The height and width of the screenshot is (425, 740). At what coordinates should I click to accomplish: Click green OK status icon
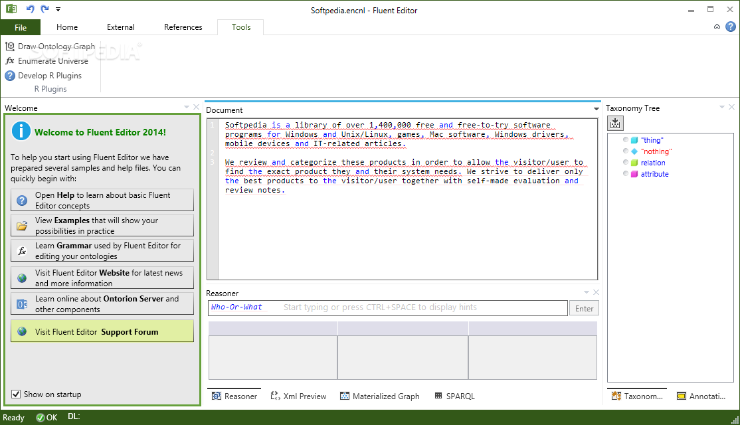coord(40,418)
